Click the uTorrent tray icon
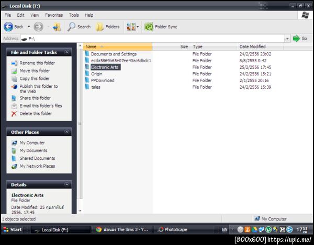The image size is (314, 245). [x=268, y=229]
